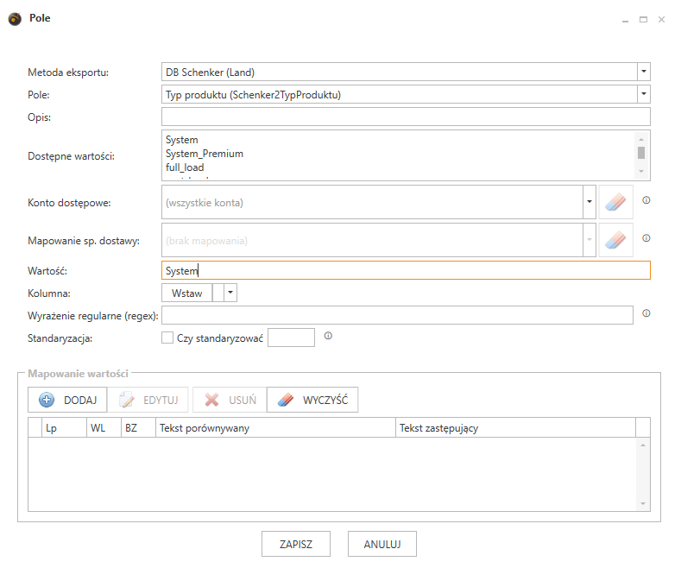The width and height of the screenshot is (681, 568).
Task: Click the Tekst zastępujący column header
Action: click(x=515, y=428)
